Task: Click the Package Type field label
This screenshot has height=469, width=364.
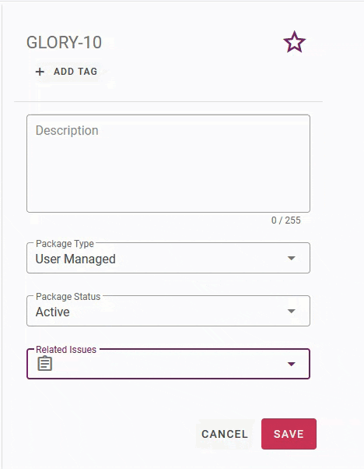Action: click(x=65, y=244)
